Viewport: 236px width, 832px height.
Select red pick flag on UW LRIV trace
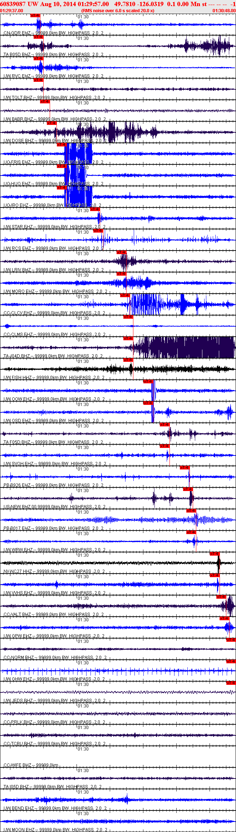pos(122,252)
